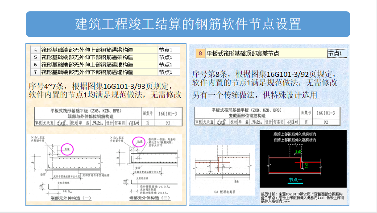Click the slide title 建筑工程竣工结算的钢筋软件节点设置
Viewport: 377px width, 213px height.
pos(188,24)
